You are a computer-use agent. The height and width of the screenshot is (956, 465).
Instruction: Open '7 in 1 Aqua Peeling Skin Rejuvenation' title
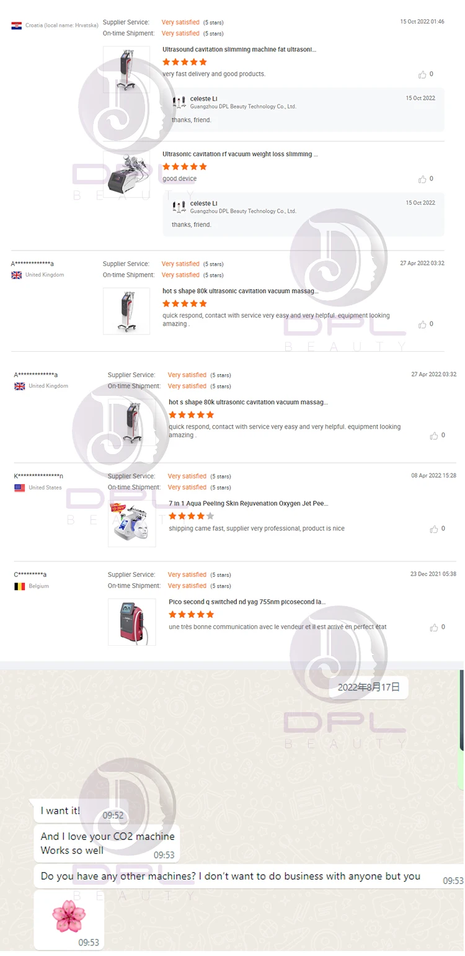pos(249,504)
